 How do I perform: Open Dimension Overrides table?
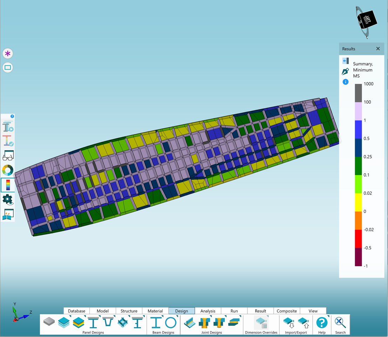click(261, 322)
